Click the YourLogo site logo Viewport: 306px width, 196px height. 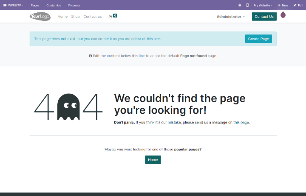point(40,17)
